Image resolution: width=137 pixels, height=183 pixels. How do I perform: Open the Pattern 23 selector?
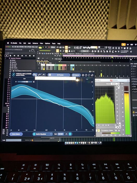(x=85, y=51)
